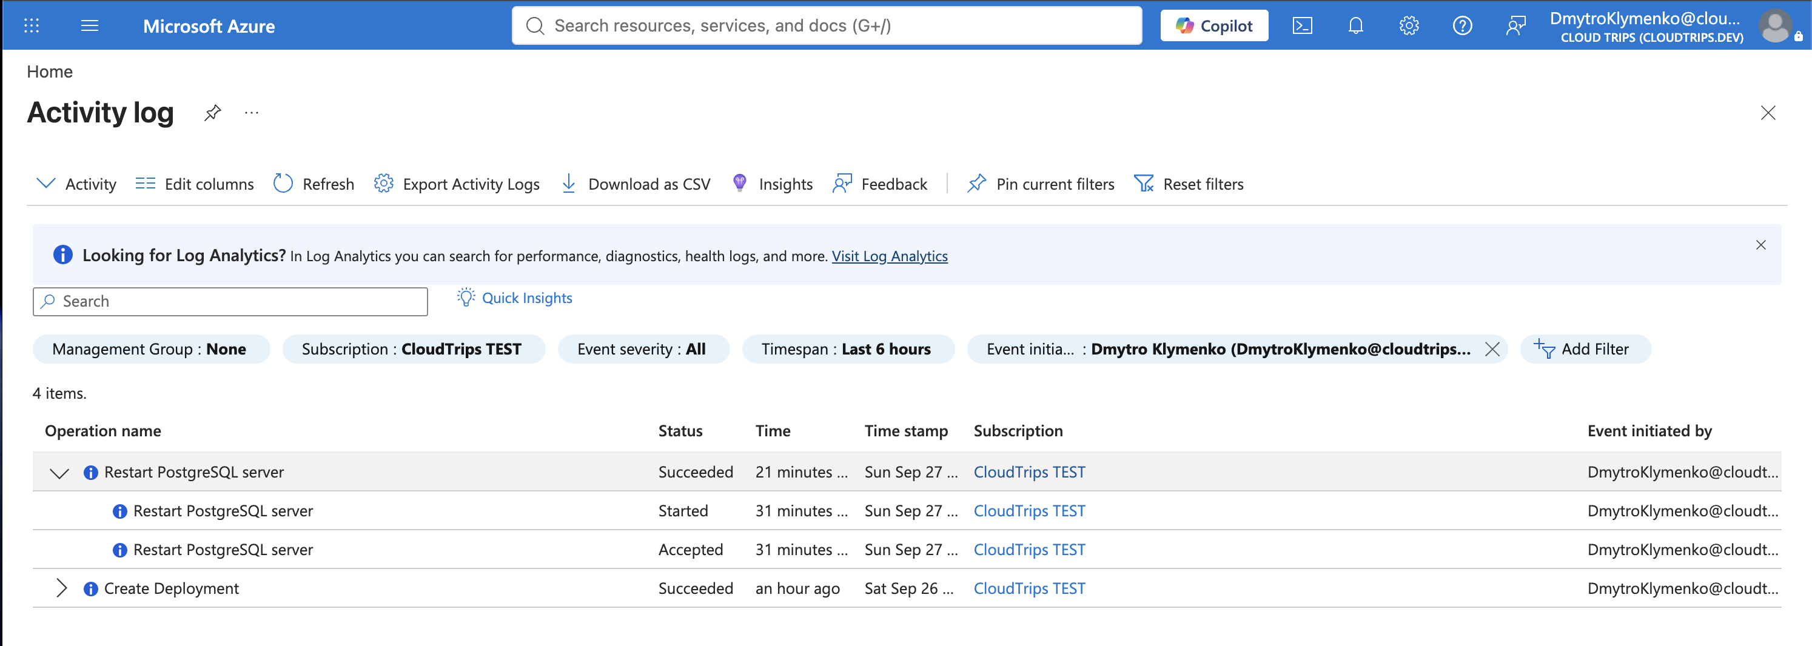Select Create Deployment operation
This screenshot has height=646, width=1812.
point(172,589)
